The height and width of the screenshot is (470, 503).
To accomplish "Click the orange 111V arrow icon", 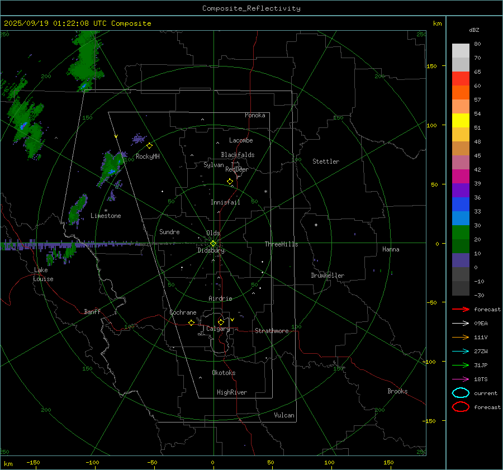I will click(461, 337).
